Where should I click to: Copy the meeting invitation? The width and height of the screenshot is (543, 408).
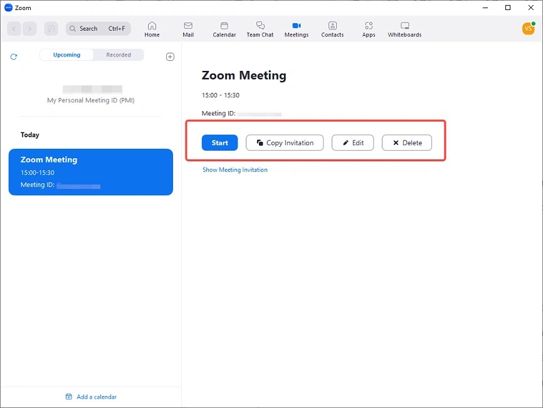[285, 142]
